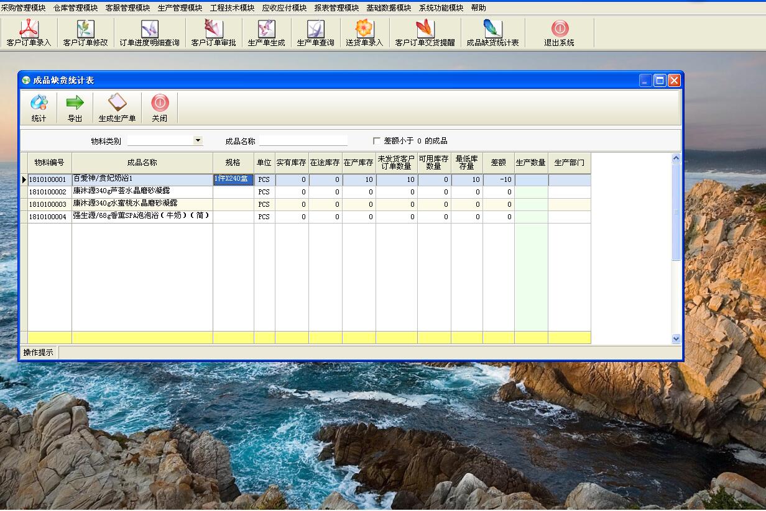
Task: Click 单位 PCS cell of row 1810100002
Action: click(x=264, y=192)
